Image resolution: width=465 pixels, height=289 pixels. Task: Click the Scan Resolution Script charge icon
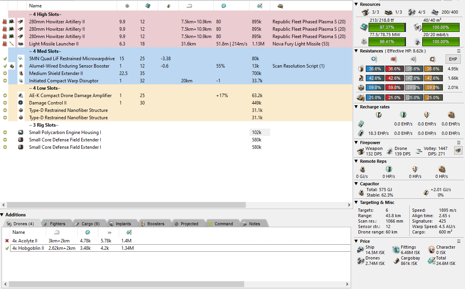[x=12, y=66]
